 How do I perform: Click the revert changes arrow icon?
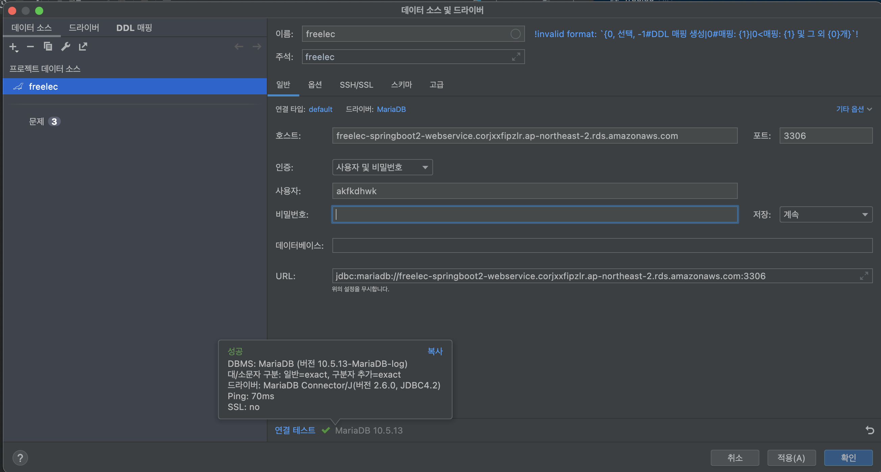click(x=870, y=430)
